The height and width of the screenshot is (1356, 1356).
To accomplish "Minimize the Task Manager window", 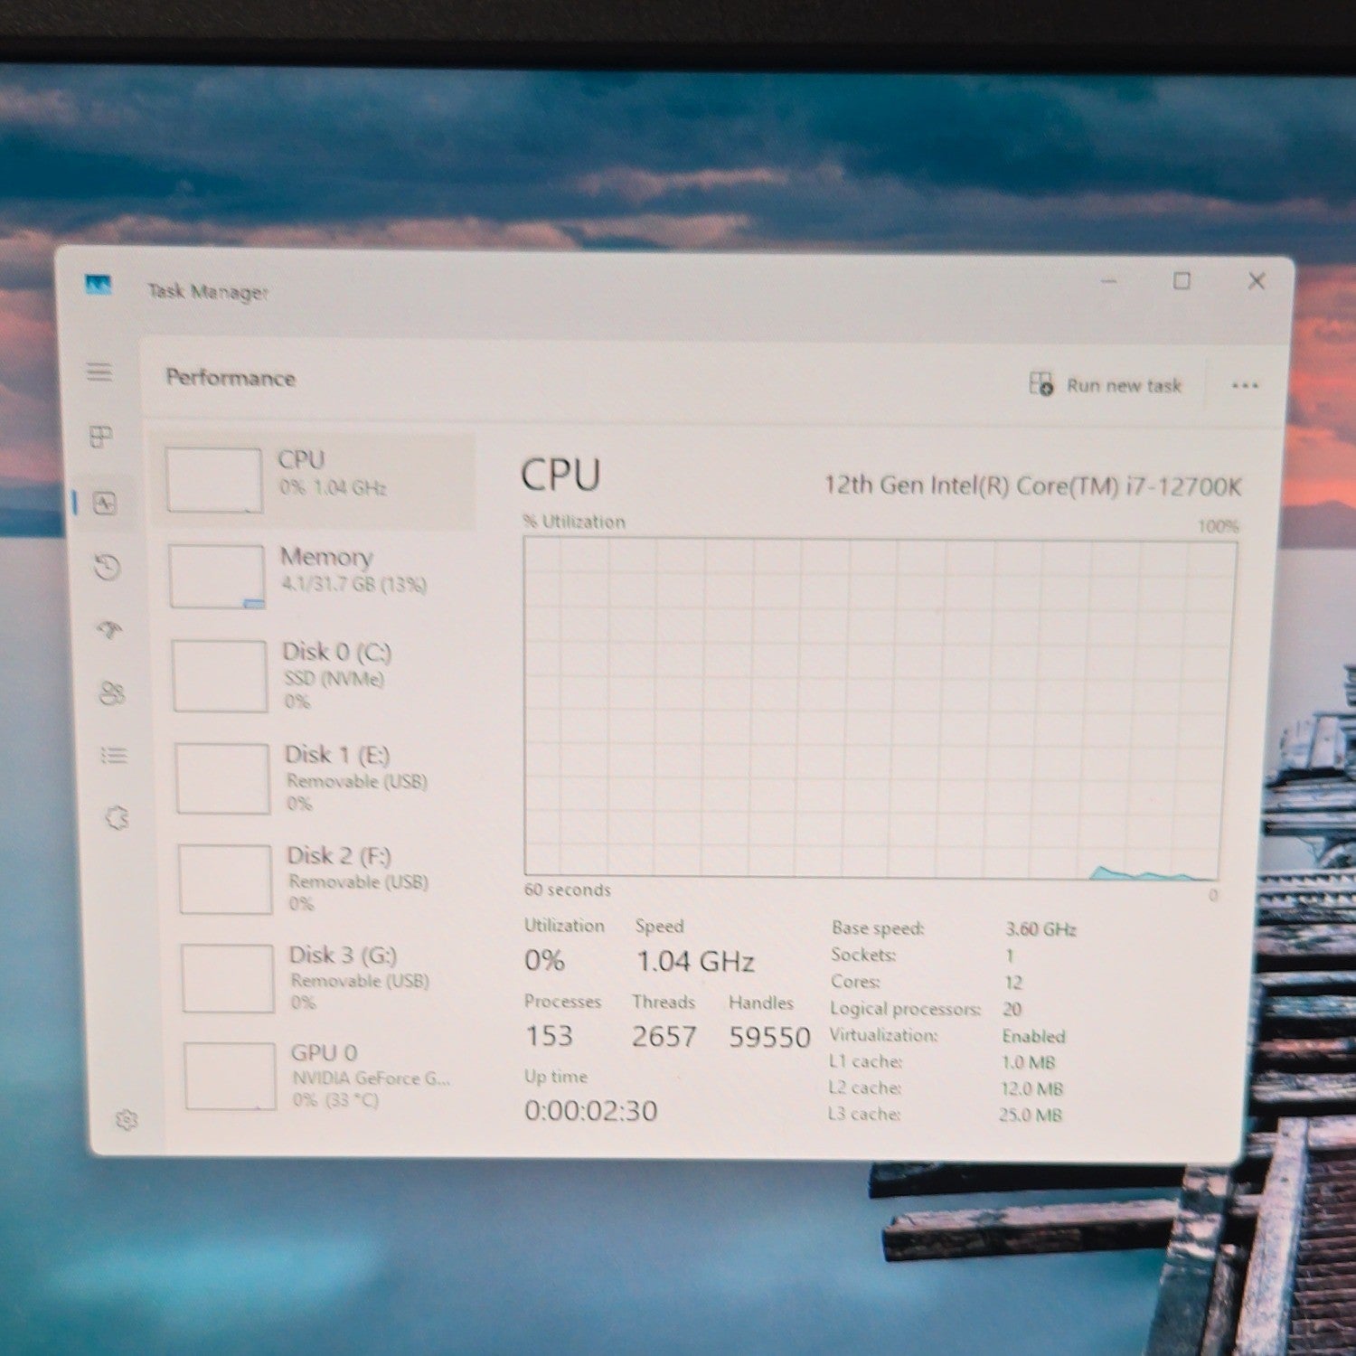I will (1109, 281).
